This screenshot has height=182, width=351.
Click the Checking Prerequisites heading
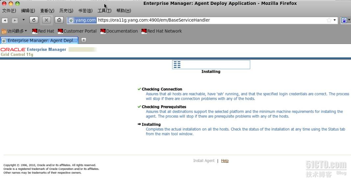(164, 107)
